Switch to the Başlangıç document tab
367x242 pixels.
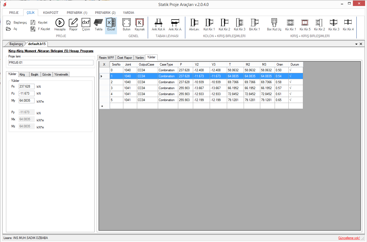pos(16,44)
